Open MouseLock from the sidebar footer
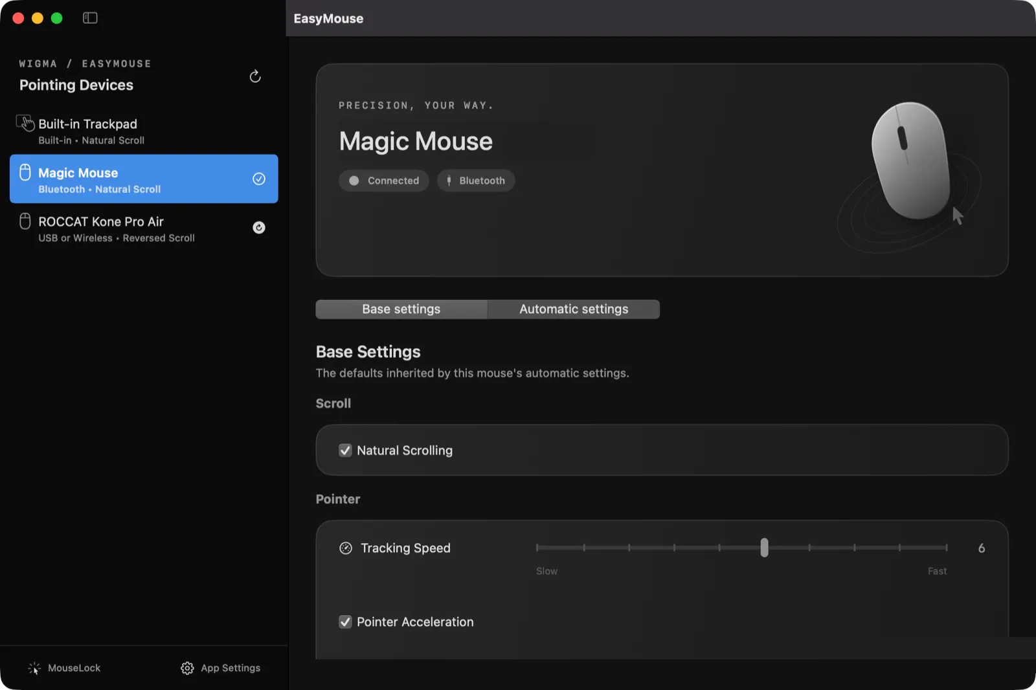Image resolution: width=1036 pixels, height=690 pixels. click(64, 668)
